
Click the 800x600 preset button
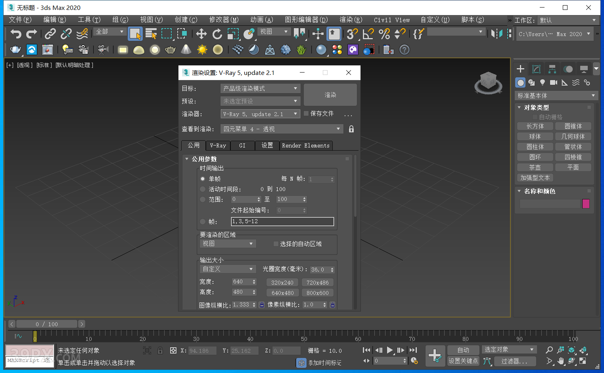(318, 293)
